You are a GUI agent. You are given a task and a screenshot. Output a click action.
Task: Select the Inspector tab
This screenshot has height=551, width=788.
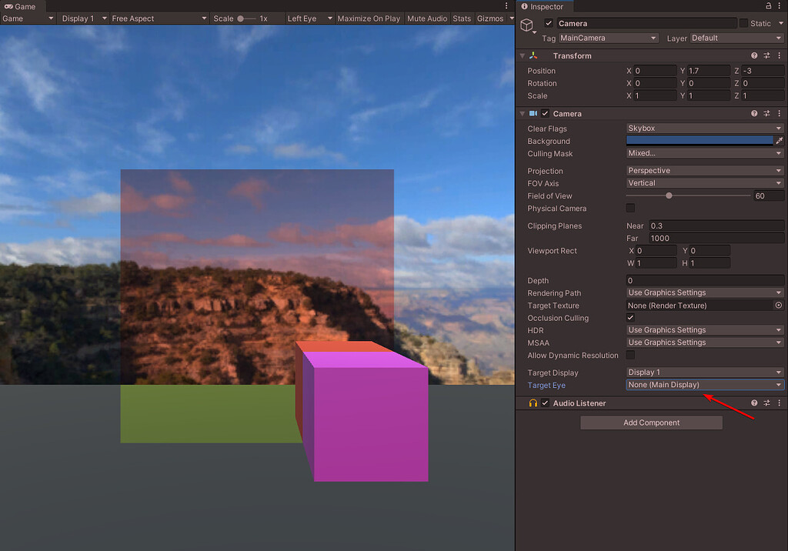[544, 6]
